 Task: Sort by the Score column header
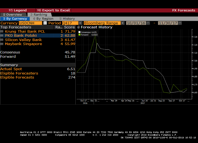69,27
